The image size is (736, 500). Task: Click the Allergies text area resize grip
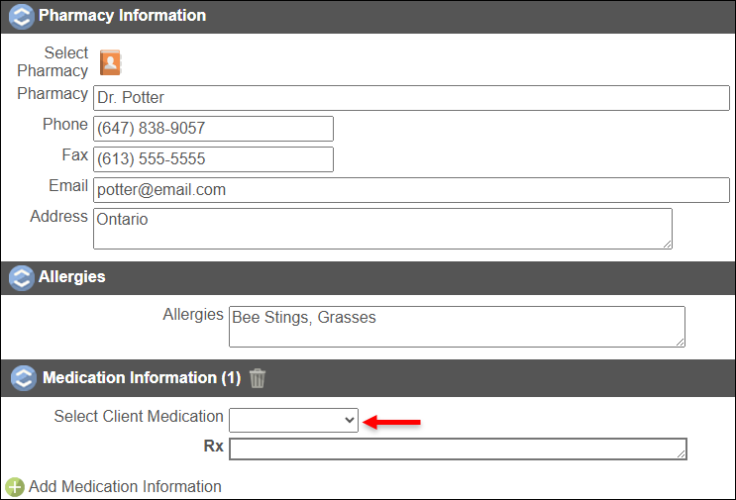pos(680,343)
